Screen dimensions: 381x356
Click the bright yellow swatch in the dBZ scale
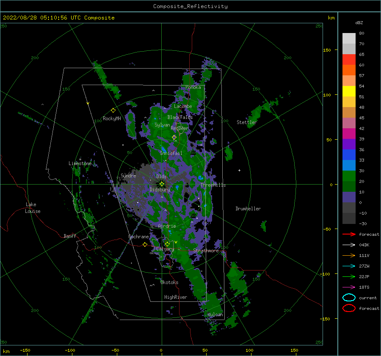tap(349, 91)
